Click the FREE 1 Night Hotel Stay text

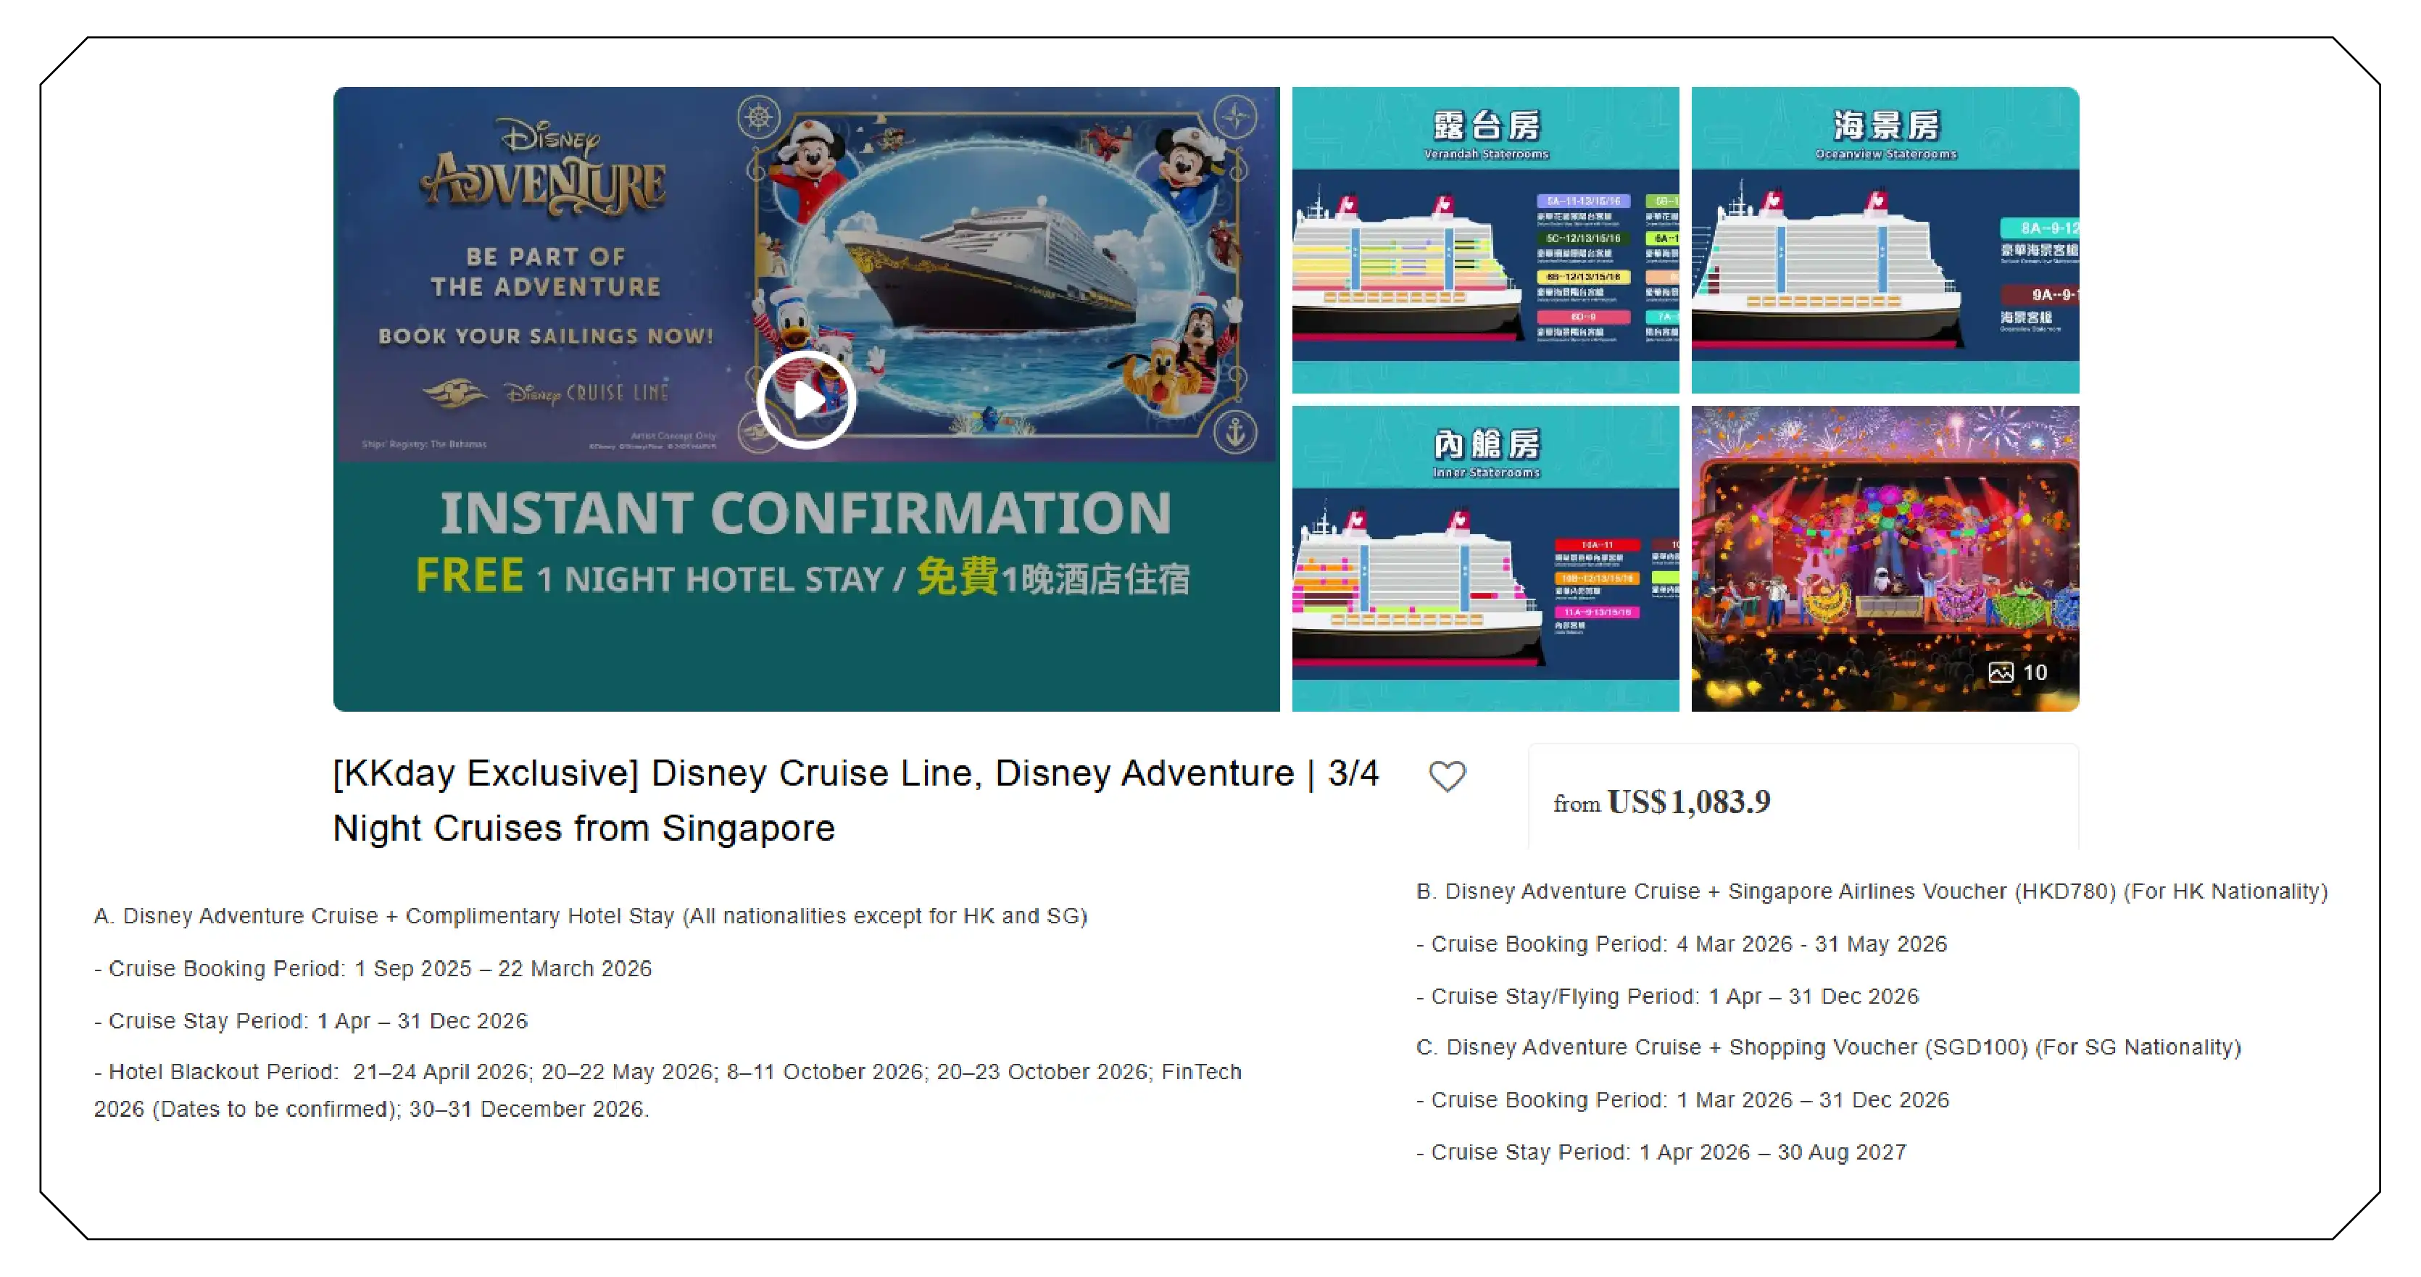[804, 577]
